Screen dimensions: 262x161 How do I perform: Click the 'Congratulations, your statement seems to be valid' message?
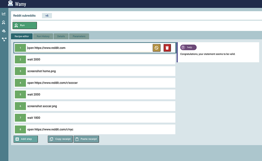click(208, 54)
